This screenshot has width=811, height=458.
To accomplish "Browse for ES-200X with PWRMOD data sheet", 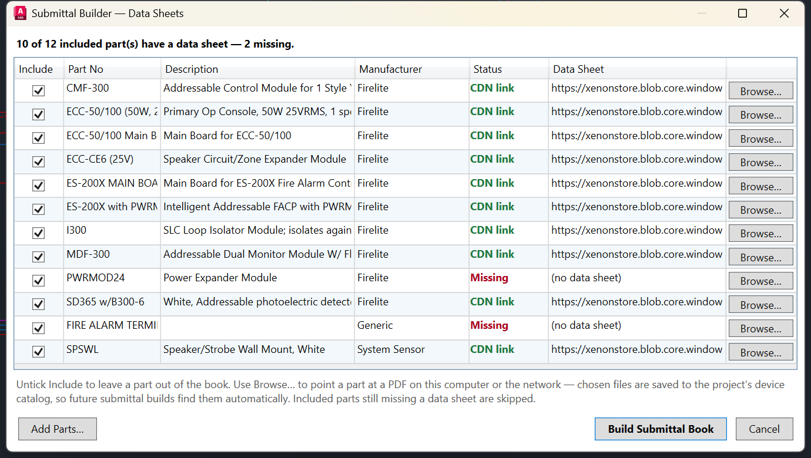I will (x=760, y=210).
